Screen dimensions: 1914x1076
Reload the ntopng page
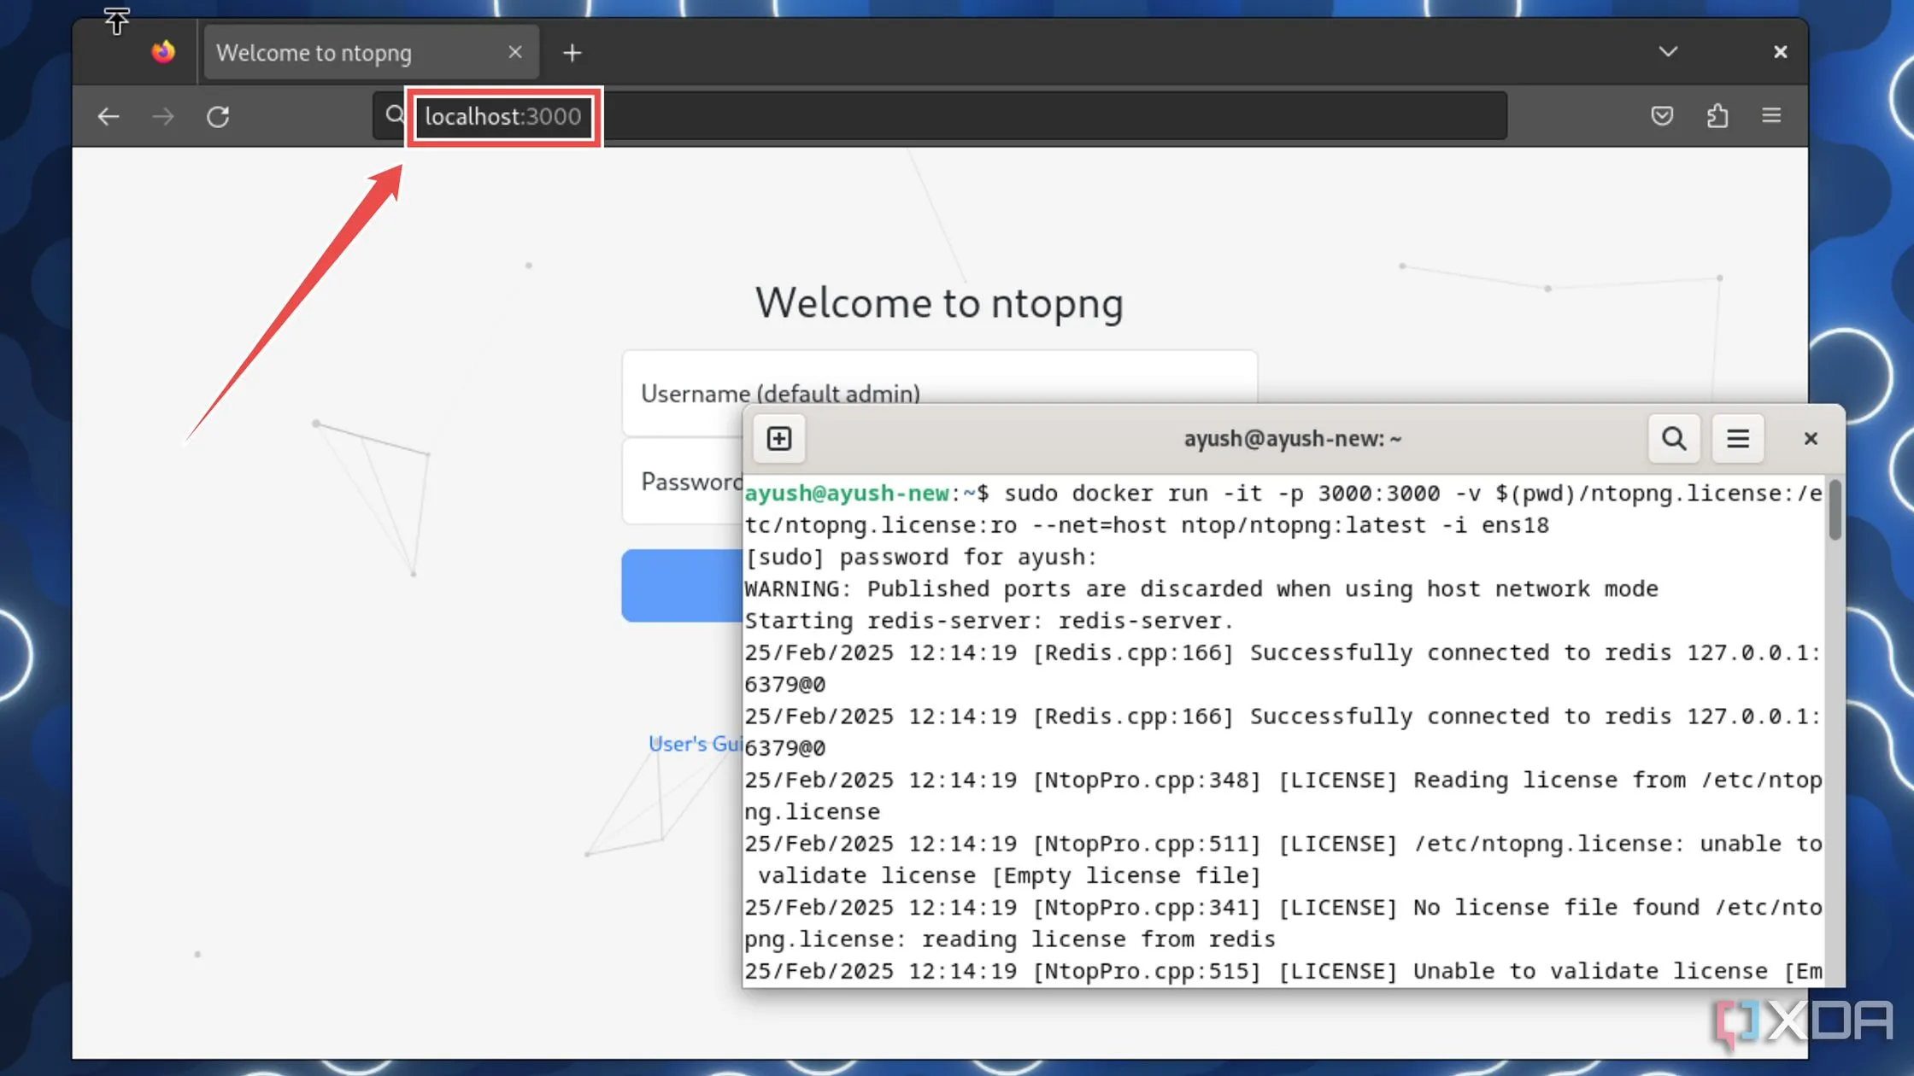point(218,116)
